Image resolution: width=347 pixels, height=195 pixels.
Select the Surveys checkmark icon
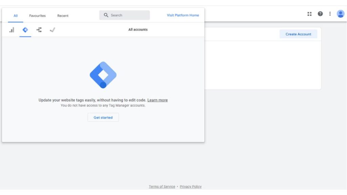(53, 30)
